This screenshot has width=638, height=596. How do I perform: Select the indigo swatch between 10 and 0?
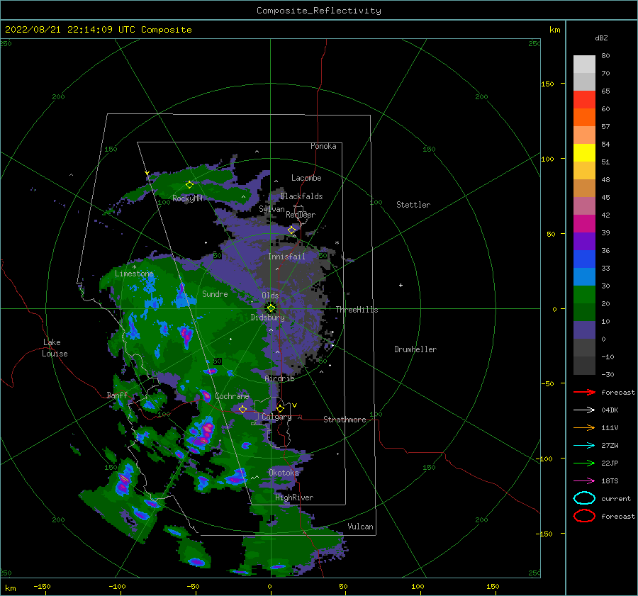click(584, 330)
